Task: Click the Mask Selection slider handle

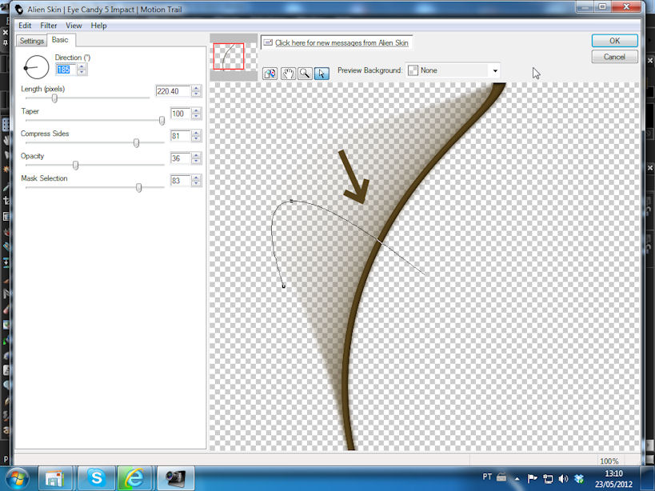Action: click(x=138, y=187)
